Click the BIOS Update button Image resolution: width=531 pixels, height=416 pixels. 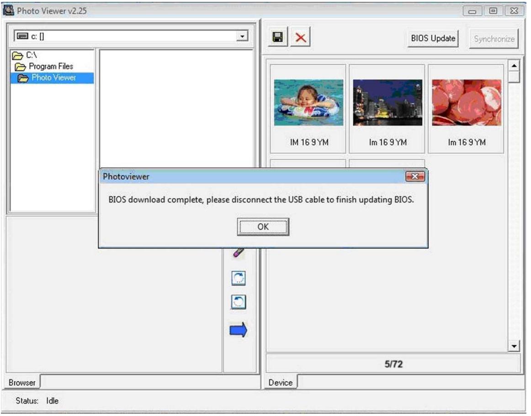433,38
